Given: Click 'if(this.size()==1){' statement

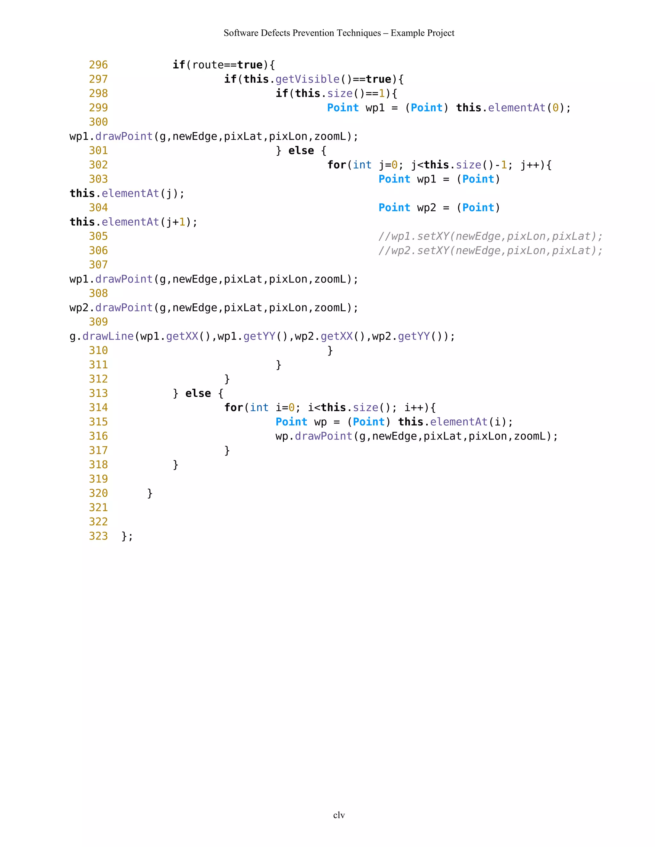Looking at the screenshot, I should click(336, 93).
